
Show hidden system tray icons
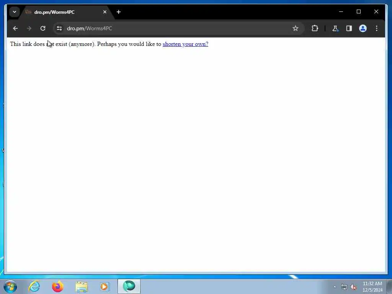click(335, 287)
